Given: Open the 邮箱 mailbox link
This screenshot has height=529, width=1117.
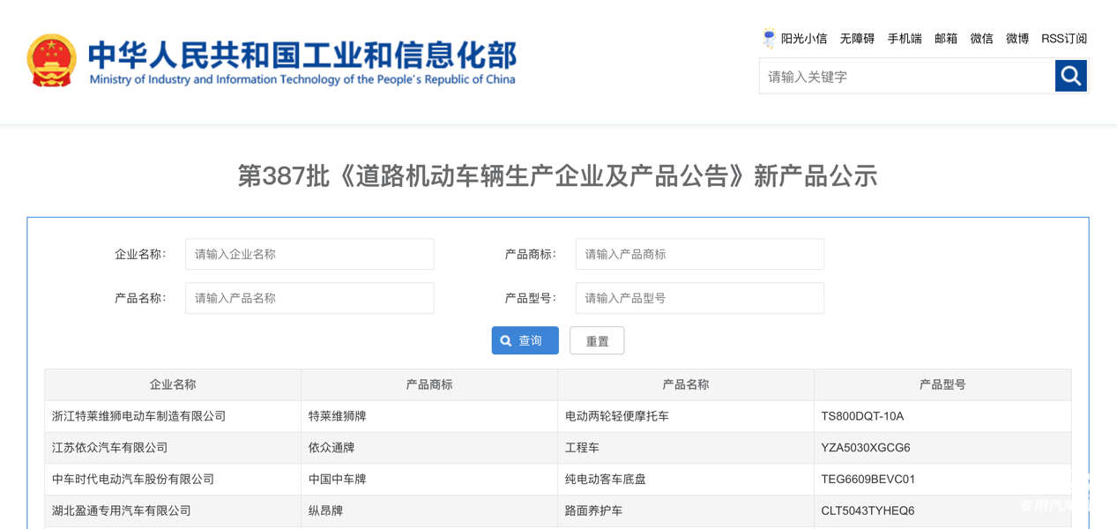Looking at the screenshot, I should tap(945, 38).
